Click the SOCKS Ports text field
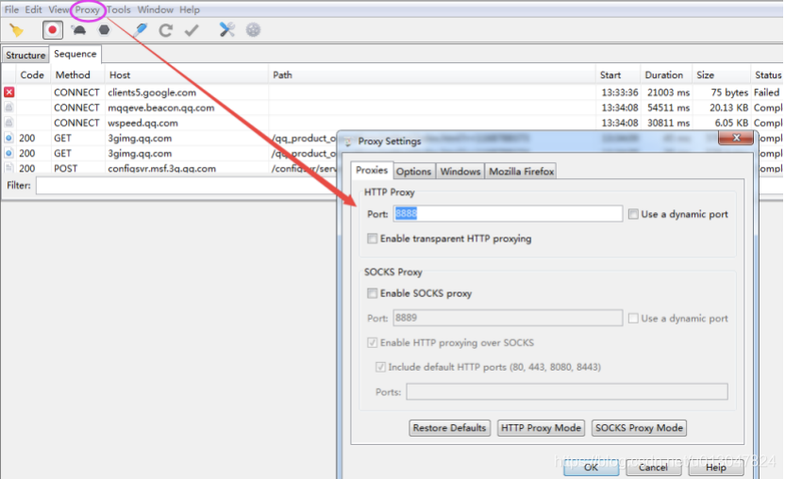Screen dimensions: 785x479 [x=567, y=391]
